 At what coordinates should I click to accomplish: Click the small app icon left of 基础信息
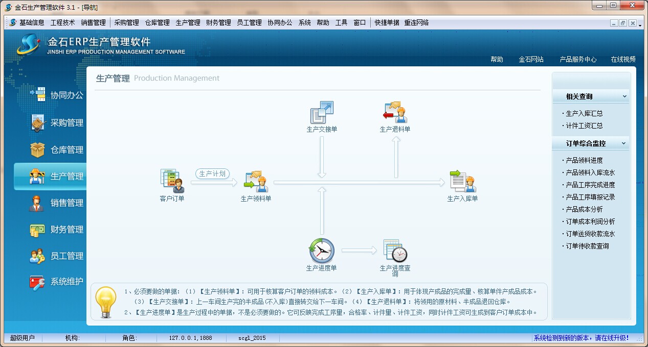coord(13,22)
